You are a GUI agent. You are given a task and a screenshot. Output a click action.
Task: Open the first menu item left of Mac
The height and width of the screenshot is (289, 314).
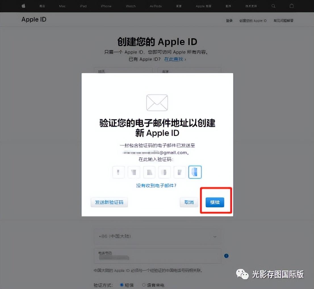42,6
